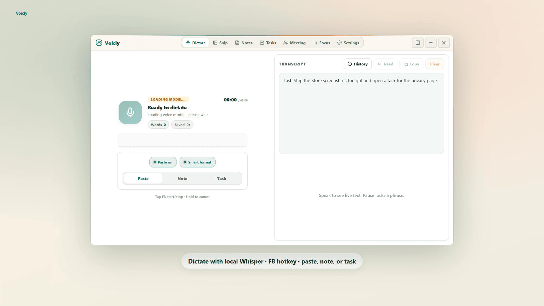Click the Dictate with local Whisper caption
Screen dimensions: 544x306
tap(272, 261)
